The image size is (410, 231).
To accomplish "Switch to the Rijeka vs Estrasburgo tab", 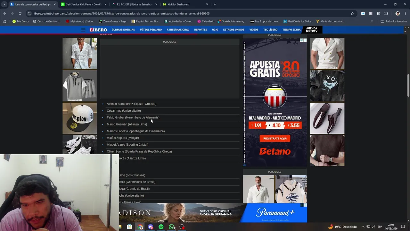I will pos(134,4).
